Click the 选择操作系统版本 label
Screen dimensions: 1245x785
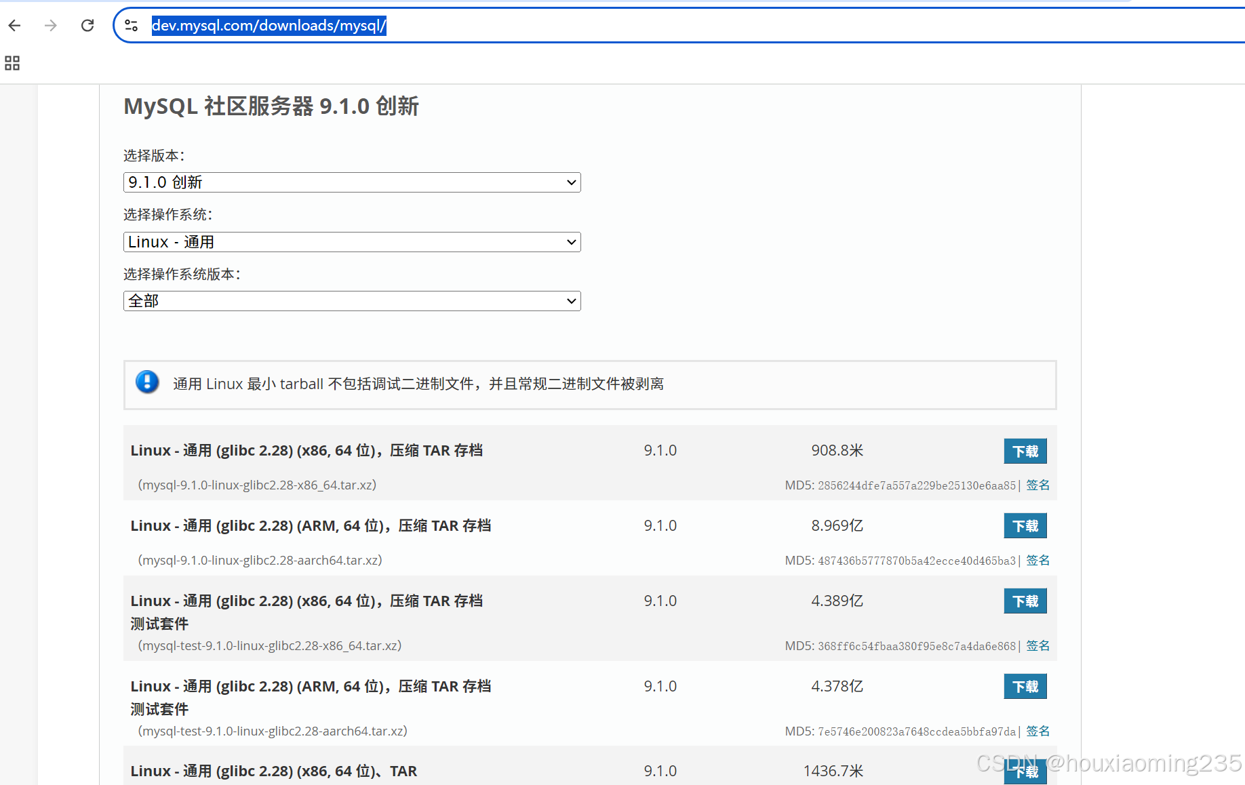tap(182, 275)
